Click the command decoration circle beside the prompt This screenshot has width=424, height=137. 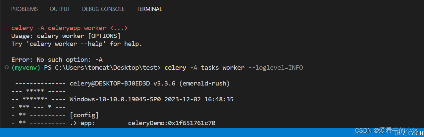pos(7,67)
